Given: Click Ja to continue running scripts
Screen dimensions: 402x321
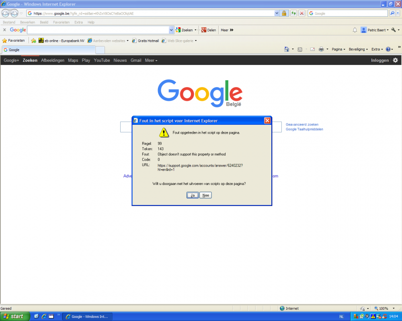Looking at the screenshot, I should coord(193,195).
